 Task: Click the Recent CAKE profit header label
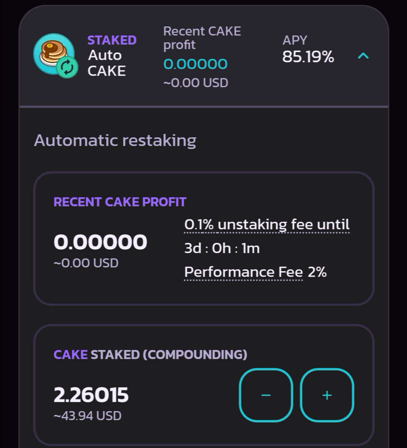202,38
